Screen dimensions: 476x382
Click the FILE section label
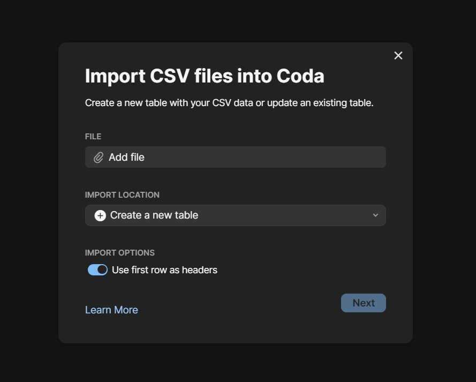[93, 136]
